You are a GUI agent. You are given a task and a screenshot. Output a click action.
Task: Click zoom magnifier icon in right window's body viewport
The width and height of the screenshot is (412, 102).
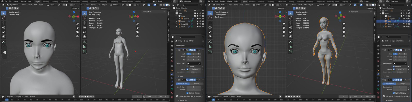[x=344, y=24]
